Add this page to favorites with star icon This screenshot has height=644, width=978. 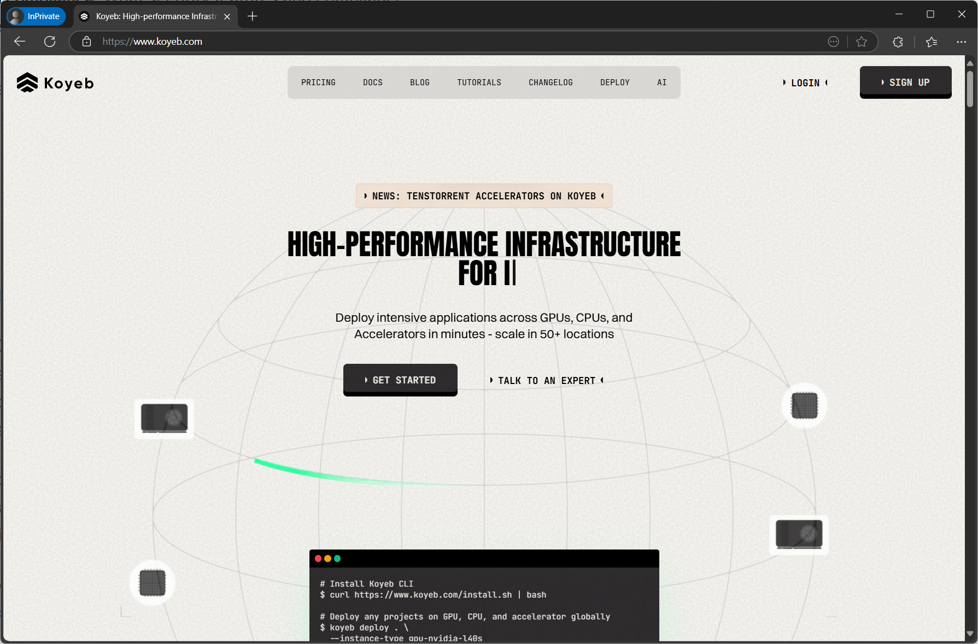click(x=862, y=42)
